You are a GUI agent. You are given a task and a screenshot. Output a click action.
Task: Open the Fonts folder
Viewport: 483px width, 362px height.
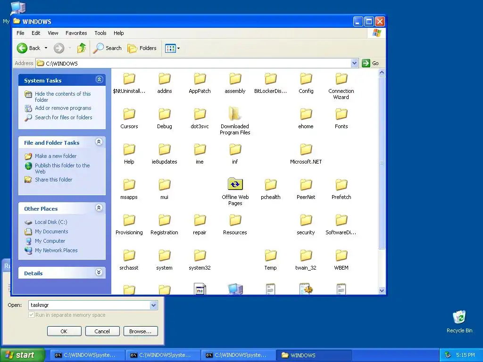point(341,118)
